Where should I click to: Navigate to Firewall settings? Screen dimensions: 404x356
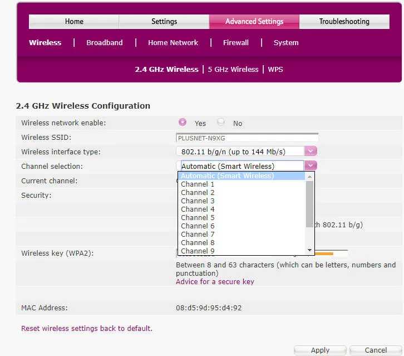236,43
